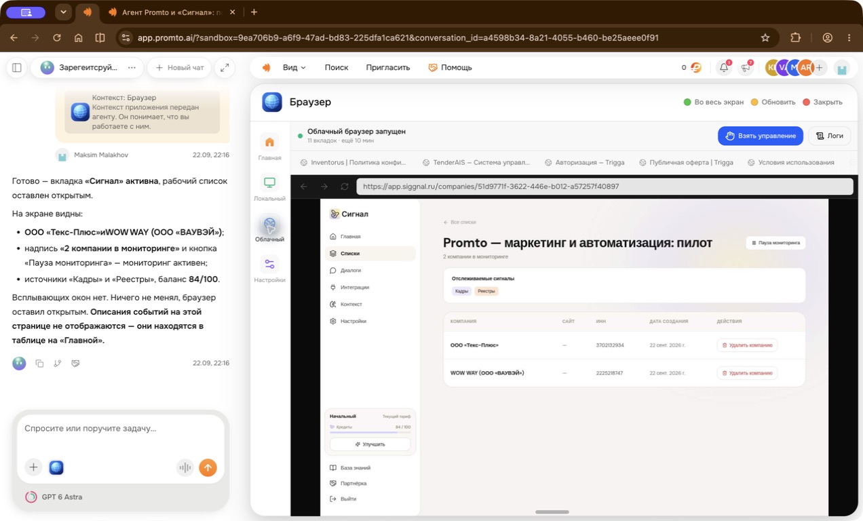The width and height of the screenshot is (863, 521).
Task: Focus the Спросите или поручите задачу field
Action: (121, 429)
